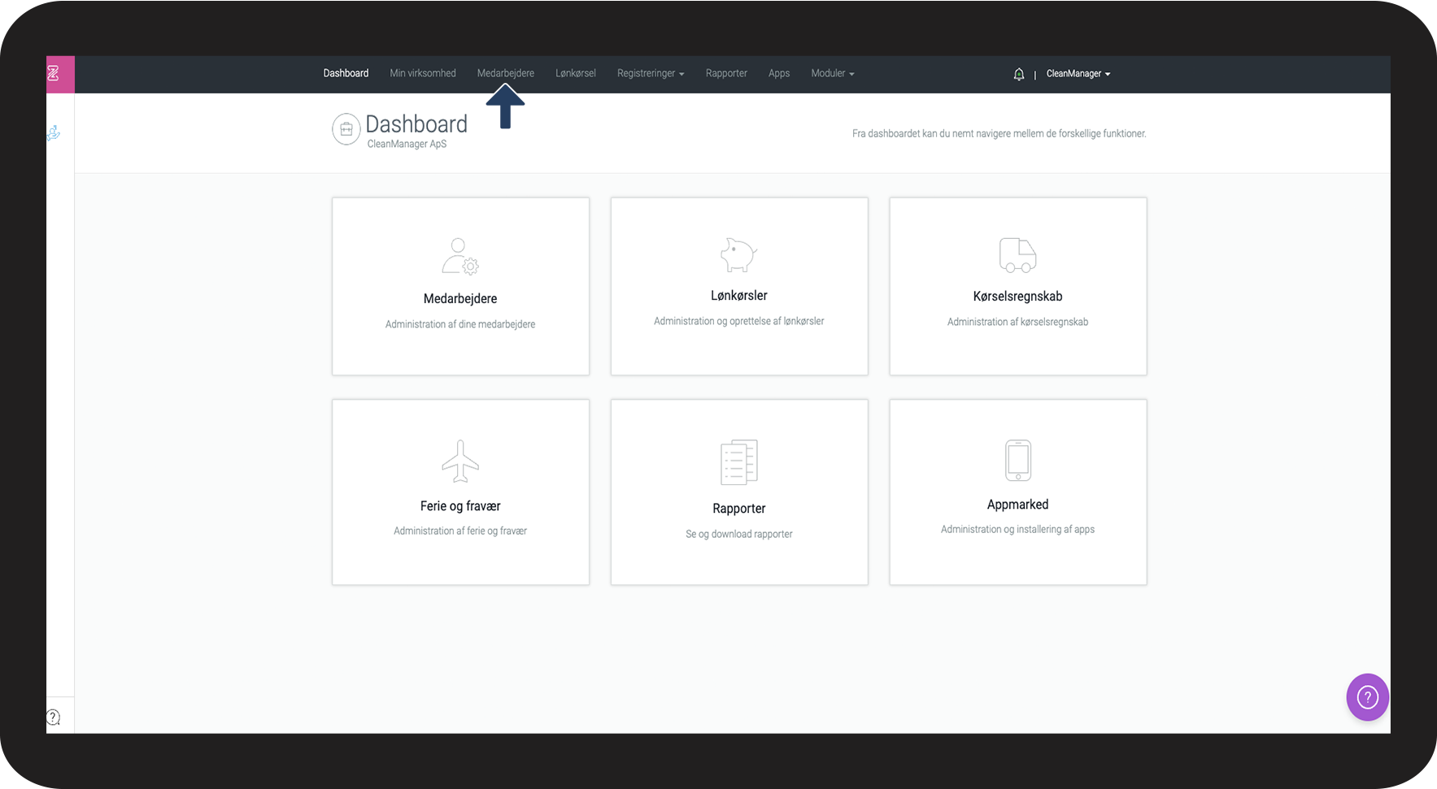Open the CleanManager account dropdown
Image resolution: width=1437 pixels, height=789 pixels.
pos(1078,73)
